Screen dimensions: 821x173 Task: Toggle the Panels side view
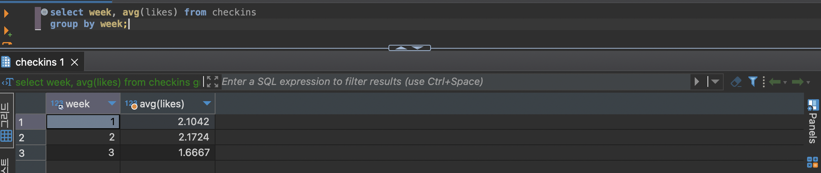[x=813, y=122]
